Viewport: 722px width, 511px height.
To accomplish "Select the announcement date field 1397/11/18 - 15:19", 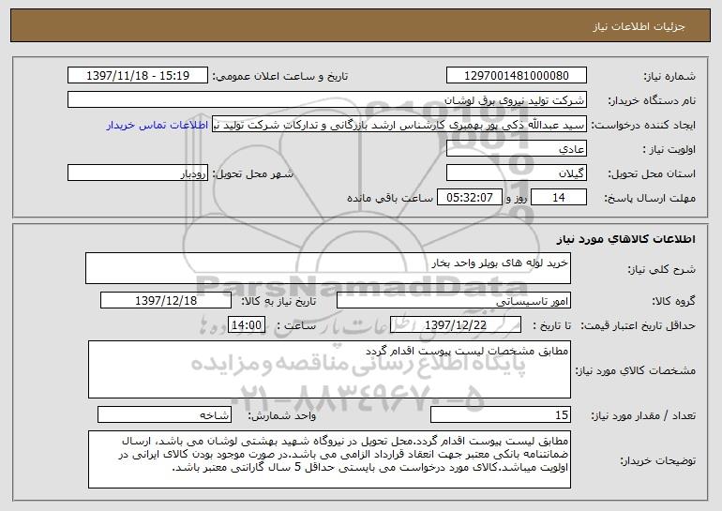I will tap(138, 76).
